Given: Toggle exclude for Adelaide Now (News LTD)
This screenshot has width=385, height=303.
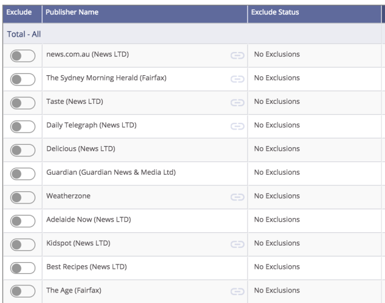Looking at the screenshot, I should coord(23,221).
